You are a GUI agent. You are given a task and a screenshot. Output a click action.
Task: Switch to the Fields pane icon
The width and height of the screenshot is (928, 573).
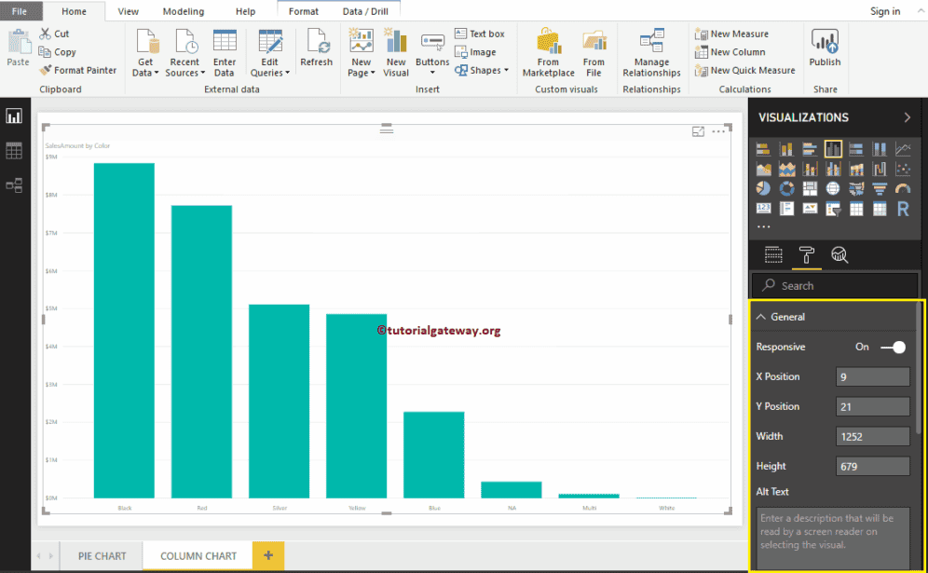pos(773,254)
